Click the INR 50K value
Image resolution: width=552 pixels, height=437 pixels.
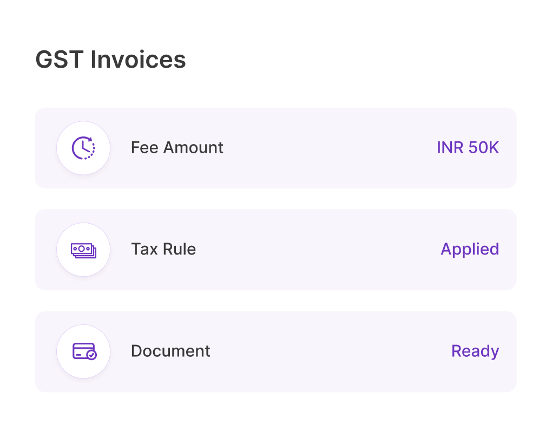click(468, 147)
